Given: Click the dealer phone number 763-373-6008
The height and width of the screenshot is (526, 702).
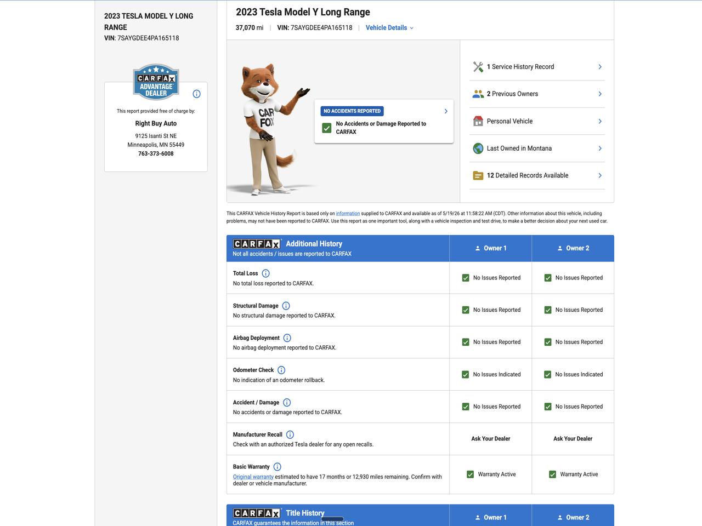Looking at the screenshot, I should coord(156,154).
